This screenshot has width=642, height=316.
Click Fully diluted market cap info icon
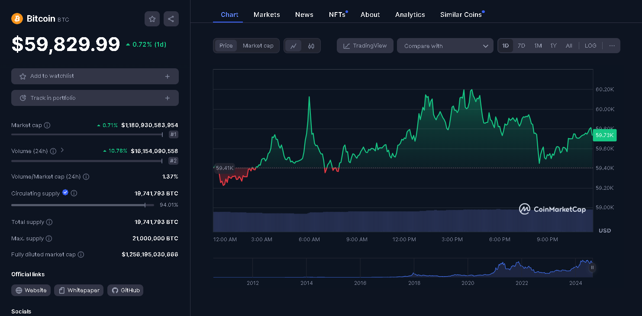click(x=81, y=255)
